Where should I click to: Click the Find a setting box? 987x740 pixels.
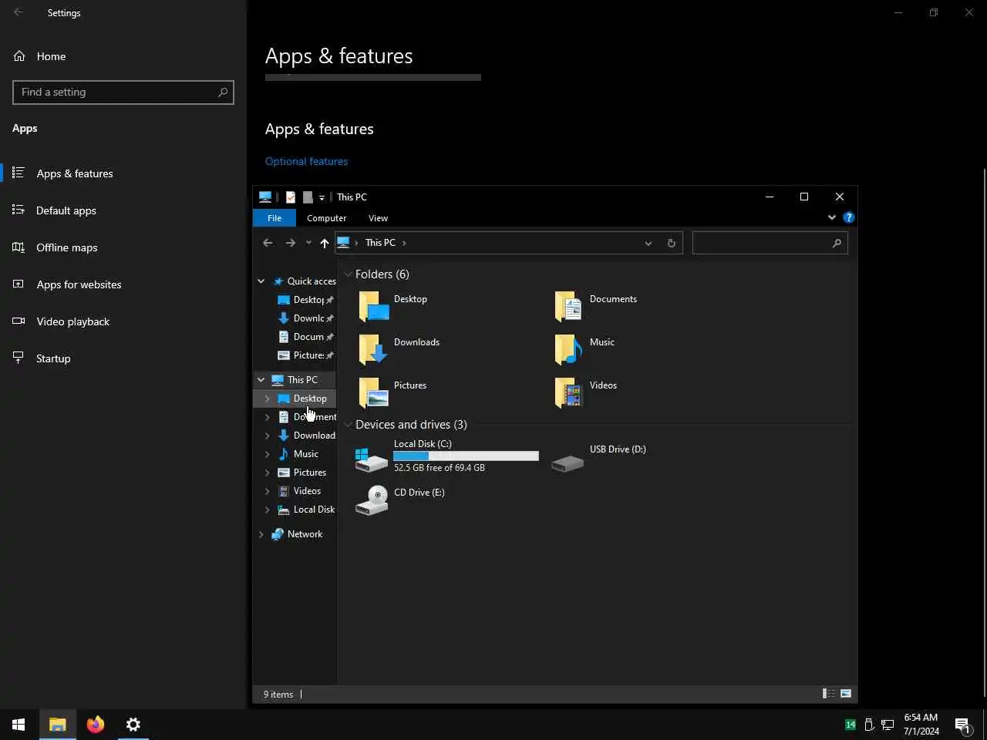point(123,92)
